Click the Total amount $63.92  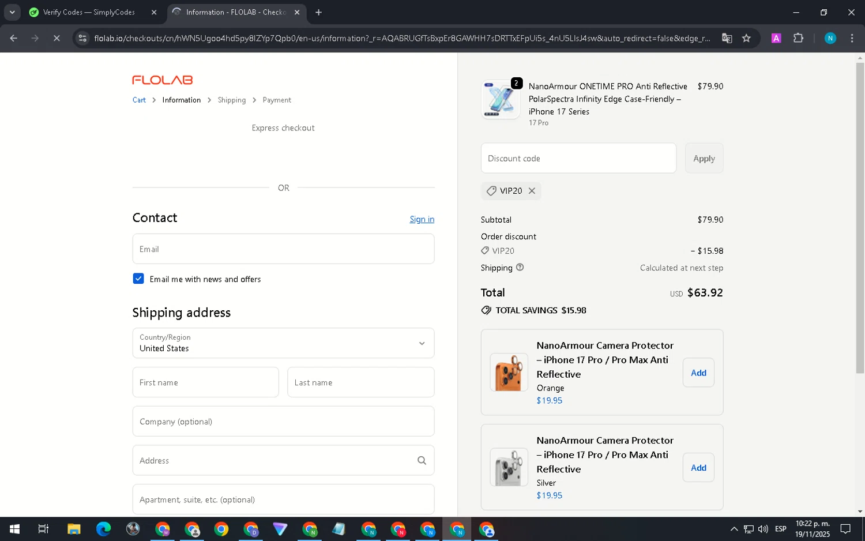[705, 292]
